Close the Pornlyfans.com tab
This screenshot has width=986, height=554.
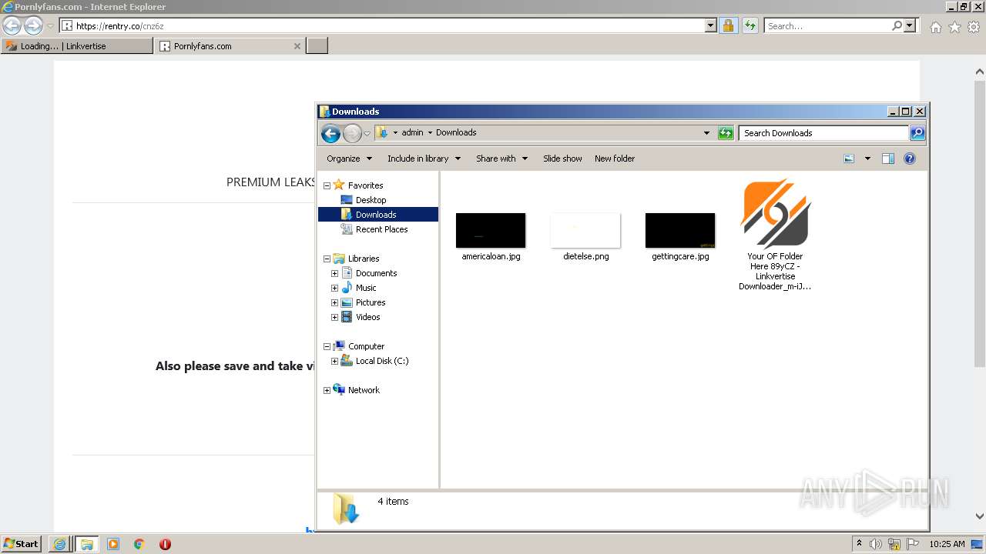[297, 46]
